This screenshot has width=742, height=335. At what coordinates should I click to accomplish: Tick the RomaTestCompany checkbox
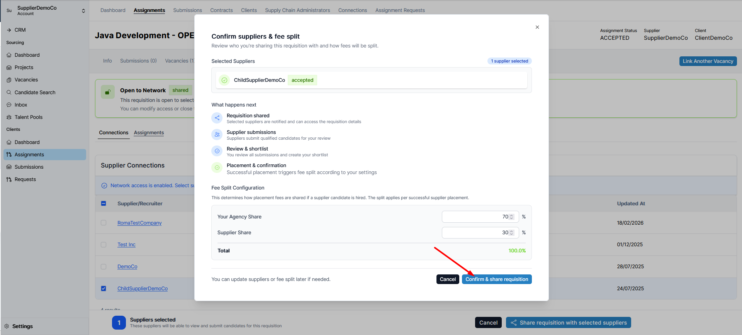pos(104,223)
